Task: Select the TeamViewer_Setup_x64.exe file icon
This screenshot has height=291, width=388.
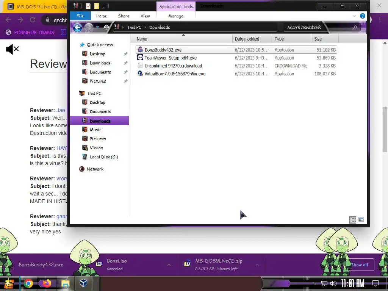Action: [140, 58]
